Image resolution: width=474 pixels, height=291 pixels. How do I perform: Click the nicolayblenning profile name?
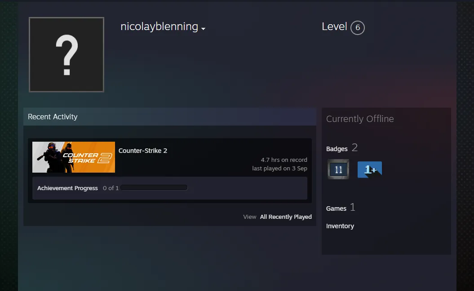pyautogui.click(x=159, y=26)
